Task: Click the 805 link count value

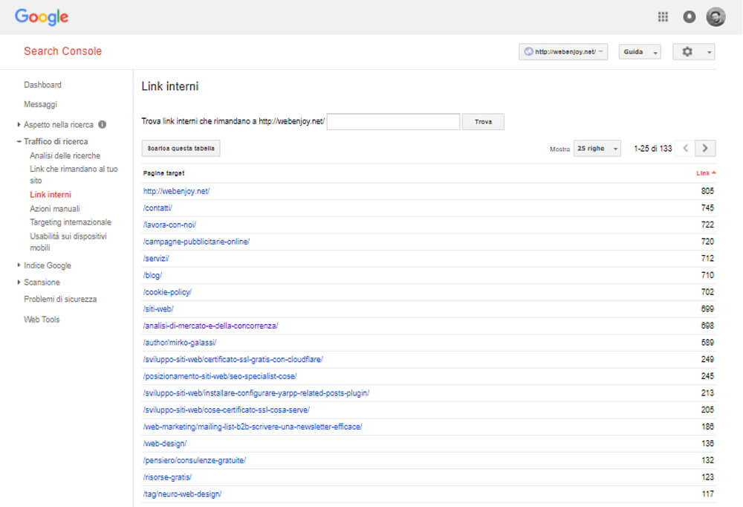Action: click(707, 191)
